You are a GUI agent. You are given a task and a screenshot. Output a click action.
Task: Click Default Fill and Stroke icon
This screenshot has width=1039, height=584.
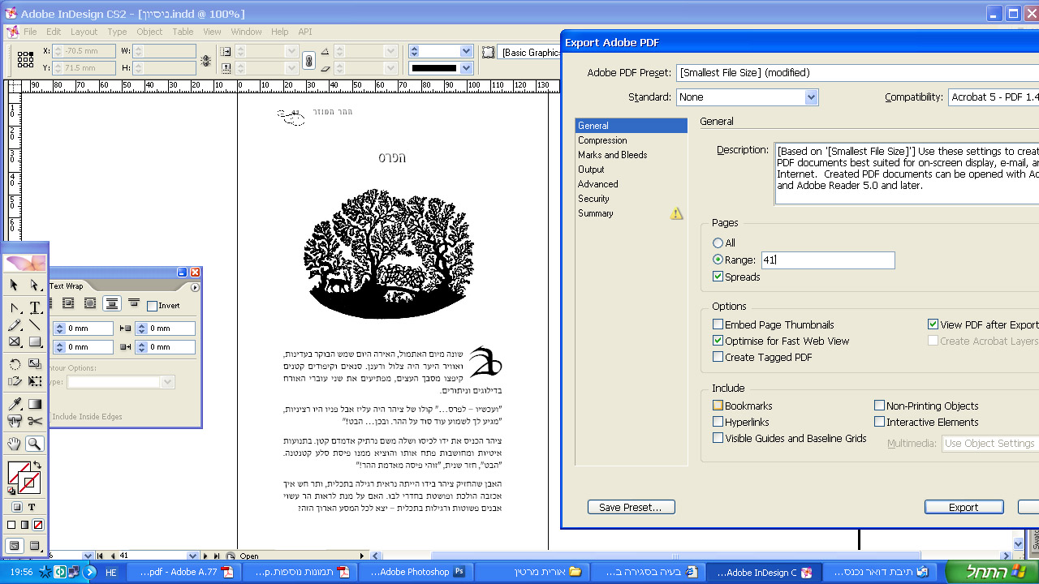[11, 491]
